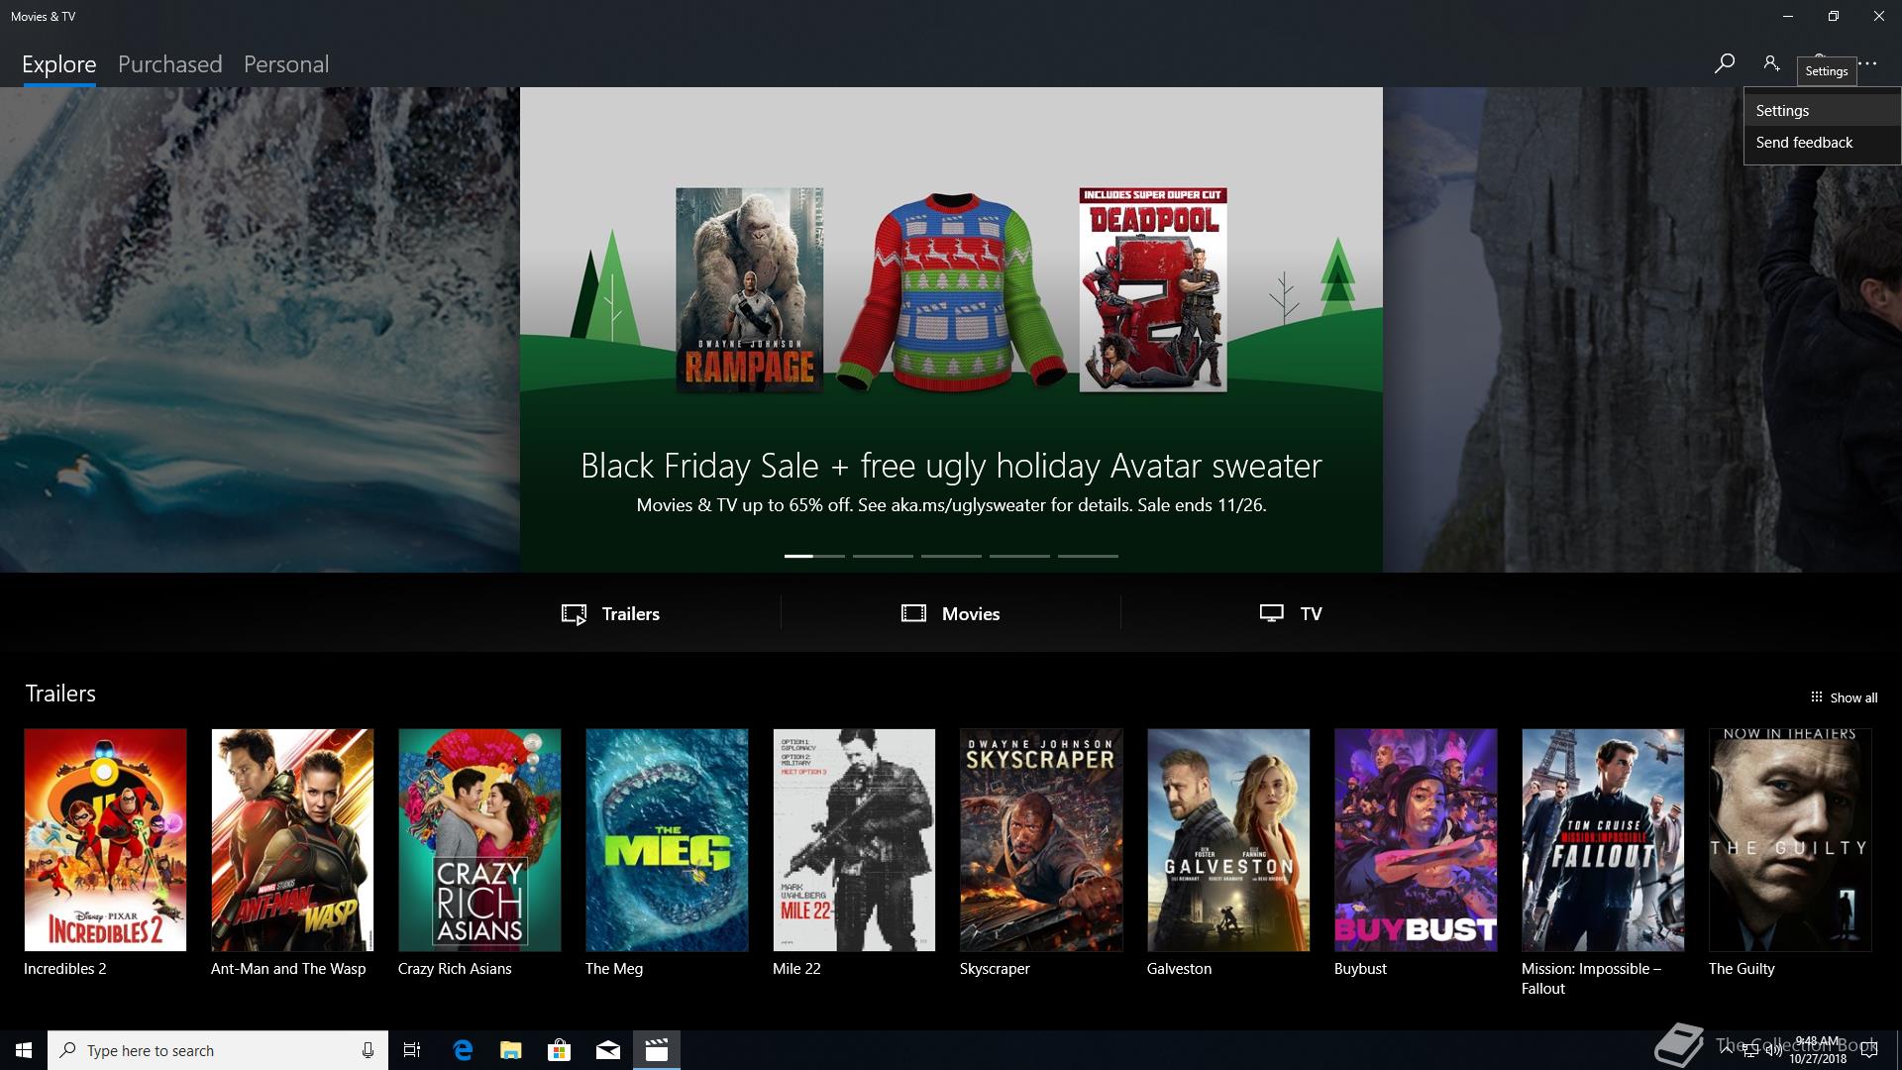Image resolution: width=1902 pixels, height=1070 pixels.
Task: Focus the Type here to search box
Action: pos(218,1050)
